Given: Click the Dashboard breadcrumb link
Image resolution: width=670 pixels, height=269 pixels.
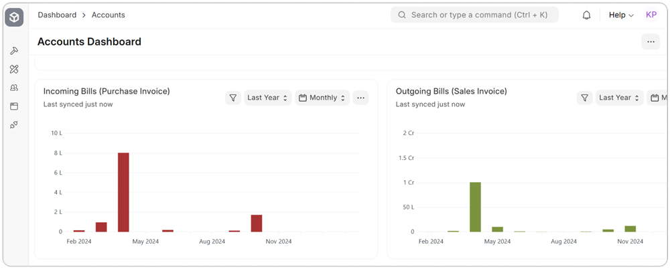Looking at the screenshot, I should pyautogui.click(x=57, y=15).
